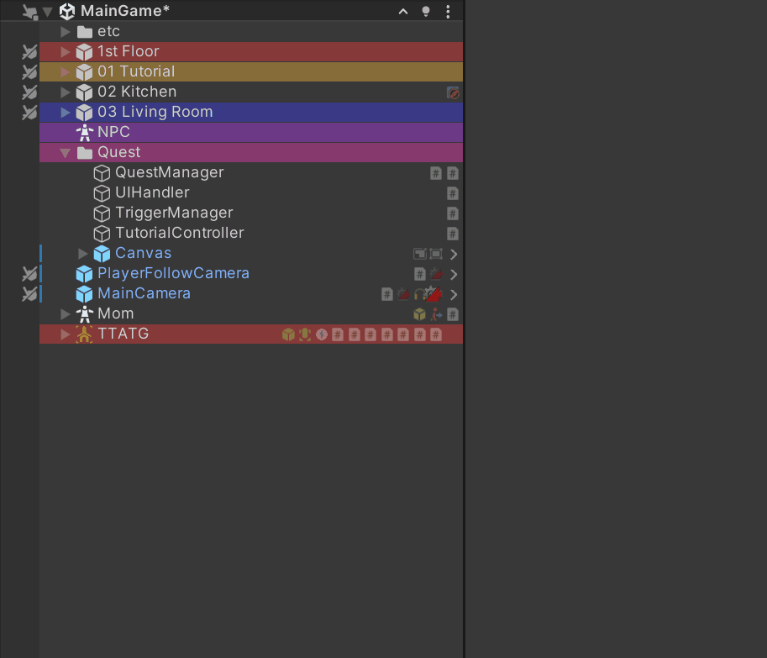The height and width of the screenshot is (658, 767).
Task: Toggle the picking icon for MainCamera
Action: click(29, 294)
